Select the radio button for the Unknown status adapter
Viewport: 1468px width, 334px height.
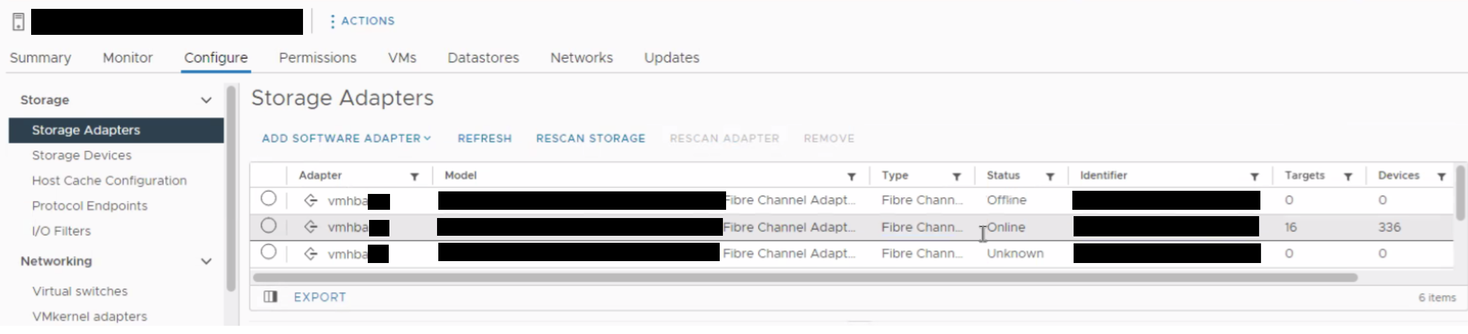269,252
